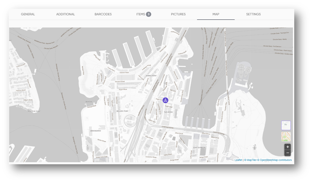
Task: Click the QUAY QUARTER map label
Action: [199, 147]
